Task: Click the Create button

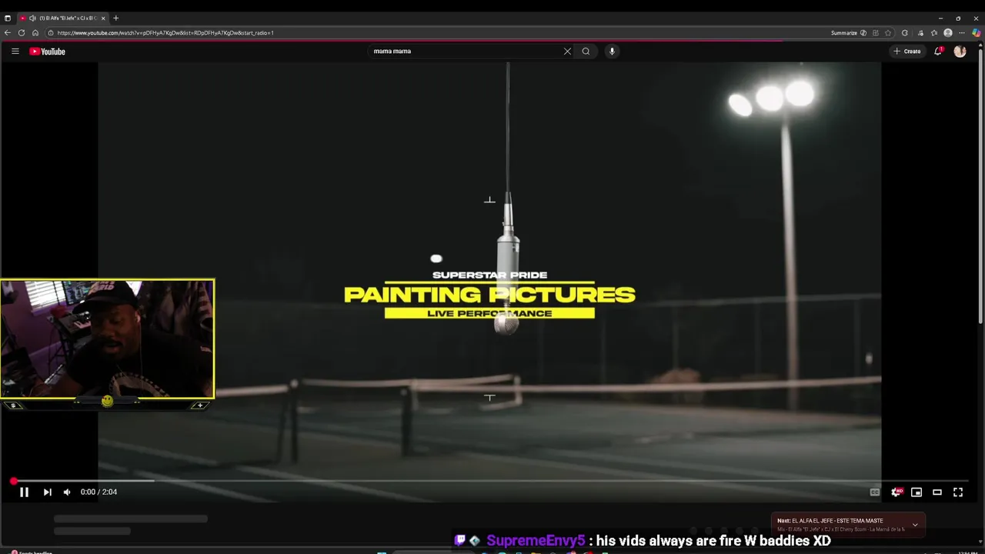Action: [x=907, y=52]
